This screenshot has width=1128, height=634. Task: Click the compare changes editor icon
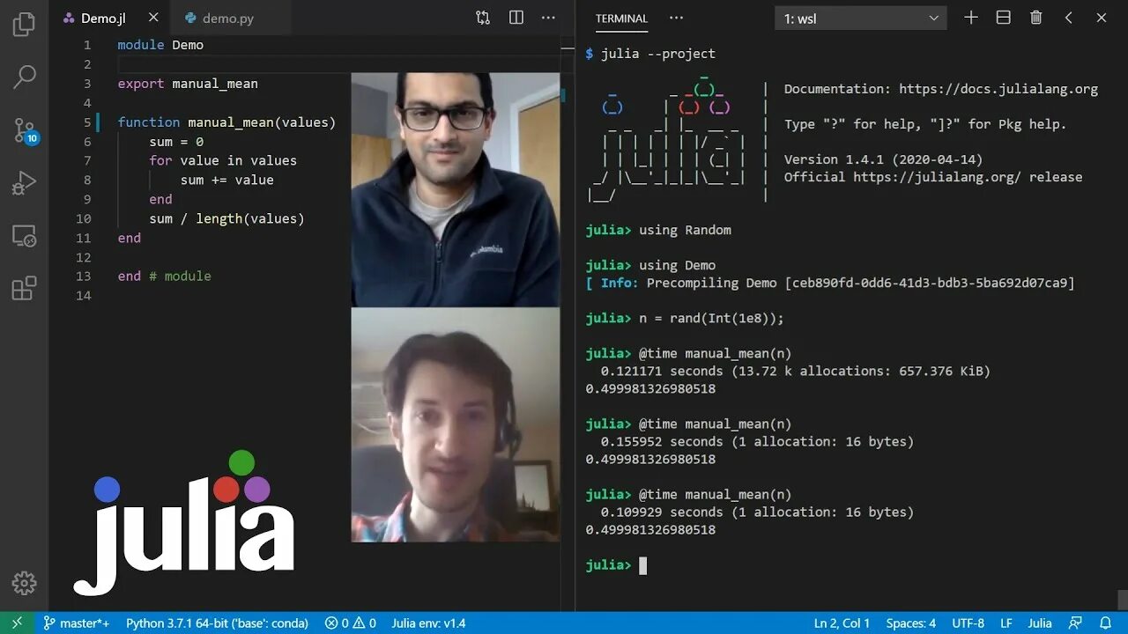coord(483,18)
